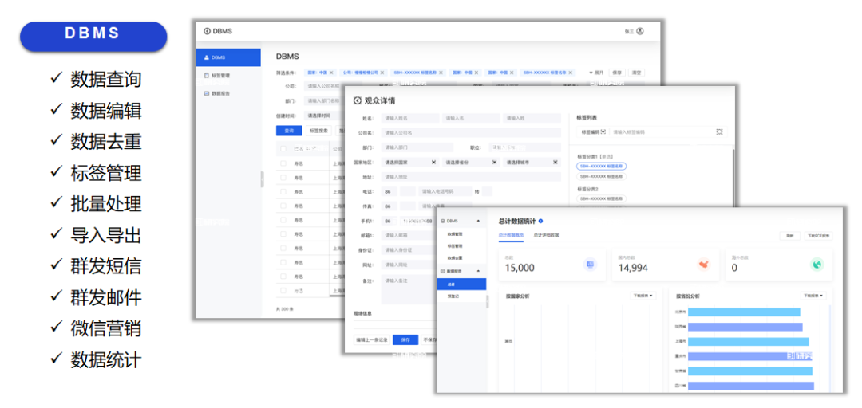Image resolution: width=862 pixels, height=408 pixels.
Task: Check the second row checkbox in the table
Action: pos(283,178)
